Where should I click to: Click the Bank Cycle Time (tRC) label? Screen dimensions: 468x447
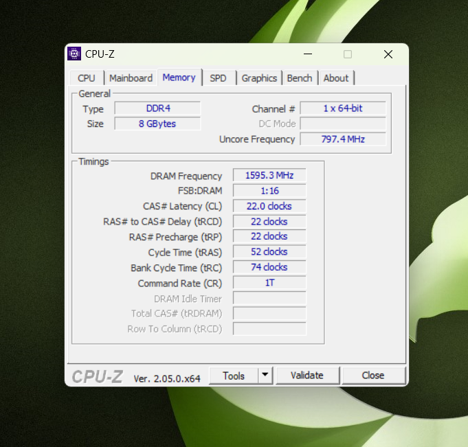point(177,268)
